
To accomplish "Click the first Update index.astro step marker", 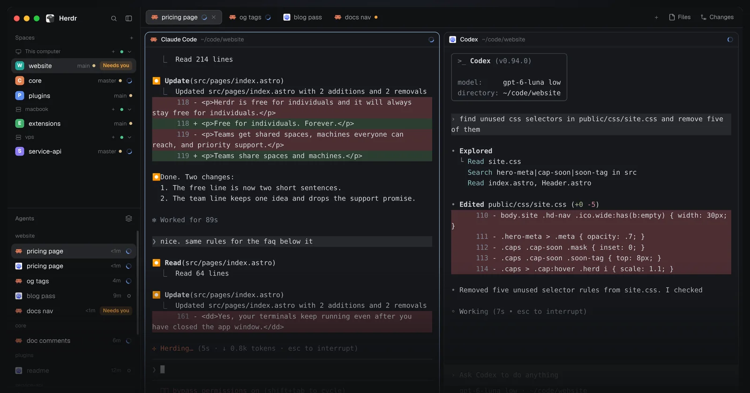I will (156, 81).
